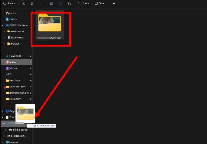The height and width of the screenshot is (144, 207).
Task: Expand the Internal storage chevron
Action: pos(6,130)
